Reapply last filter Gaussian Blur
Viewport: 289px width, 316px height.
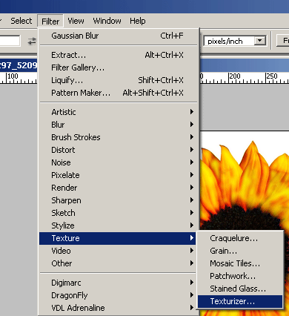pyautogui.click(x=118, y=36)
